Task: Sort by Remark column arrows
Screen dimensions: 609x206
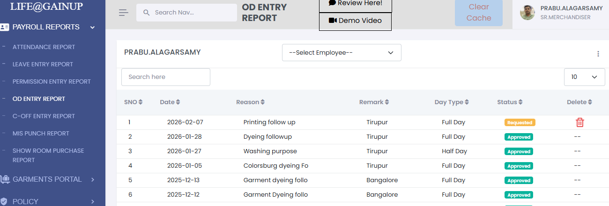Action: click(x=387, y=102)
